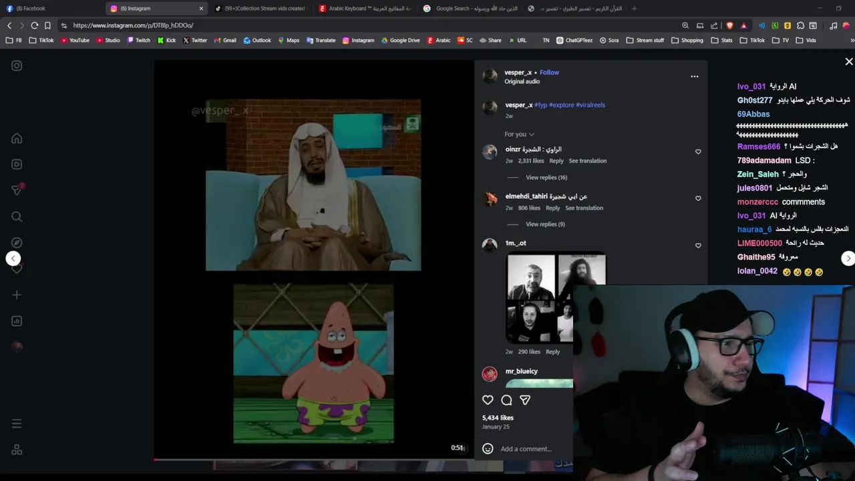Follow vesper_x account
Viewport: 855px width, 481px height.
pyautogui.click(x=549, y=72)
